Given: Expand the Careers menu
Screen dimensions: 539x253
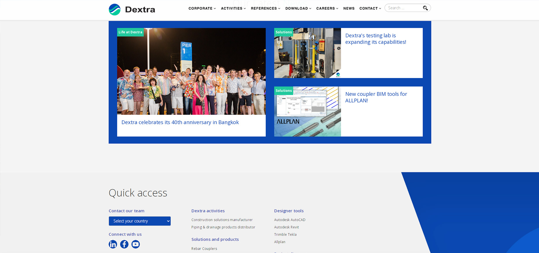Looking at the screenshot, I should (327, 8).
